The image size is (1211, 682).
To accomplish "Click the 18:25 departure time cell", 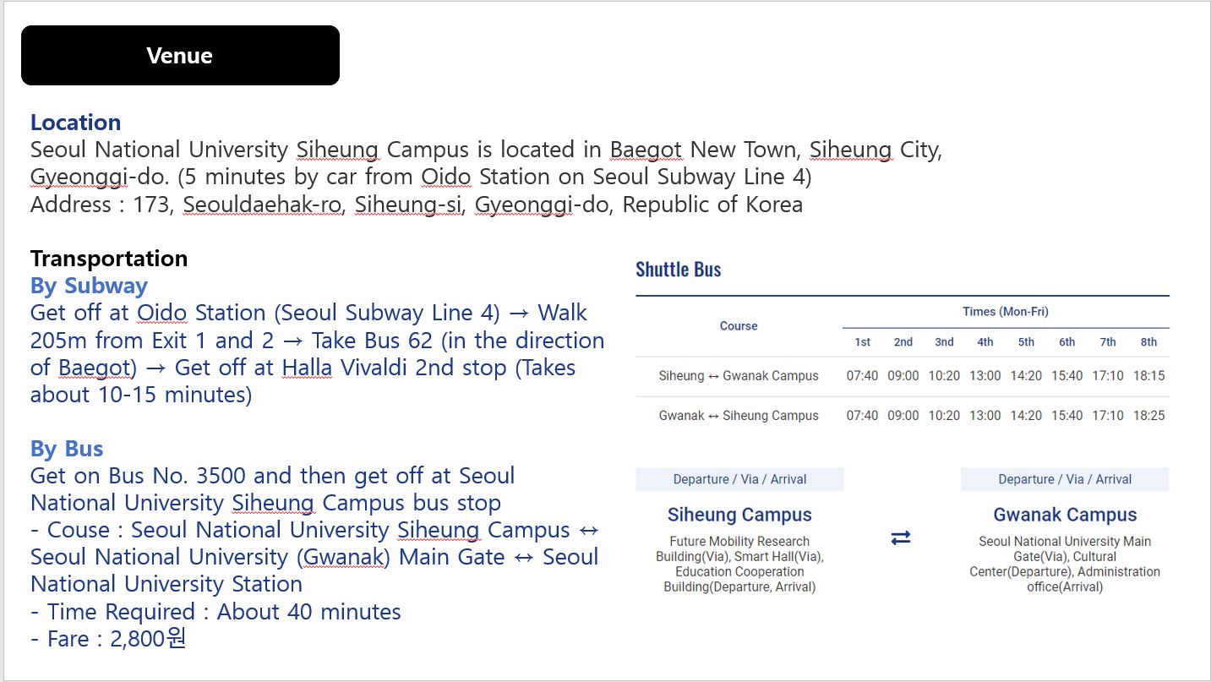I will click(x=1148, y=416).
